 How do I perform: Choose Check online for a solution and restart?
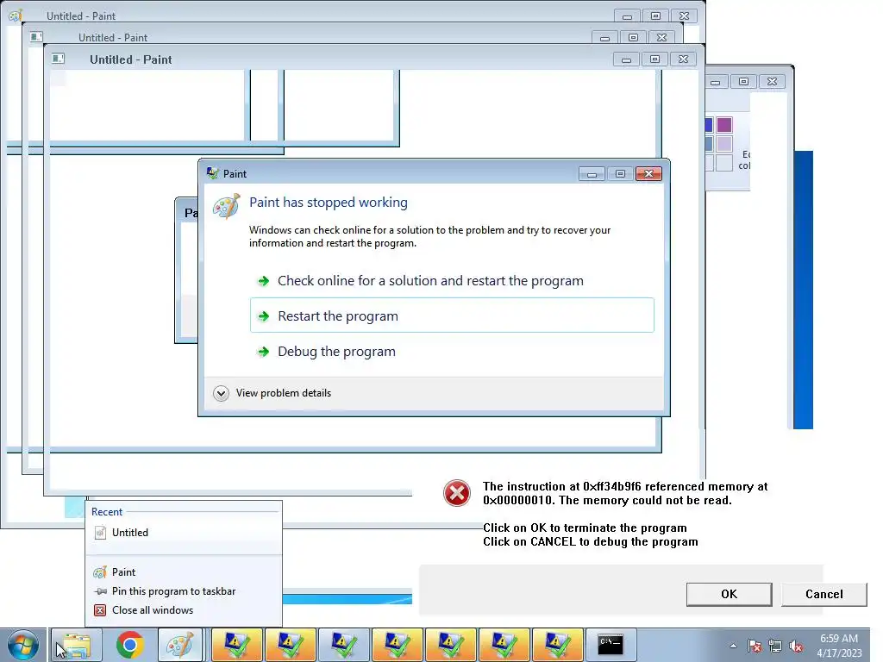tap(452, 281)
